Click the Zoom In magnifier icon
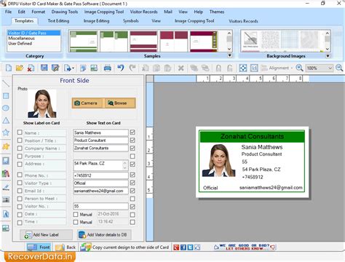The image size is (345, 262). coord(299,68)
